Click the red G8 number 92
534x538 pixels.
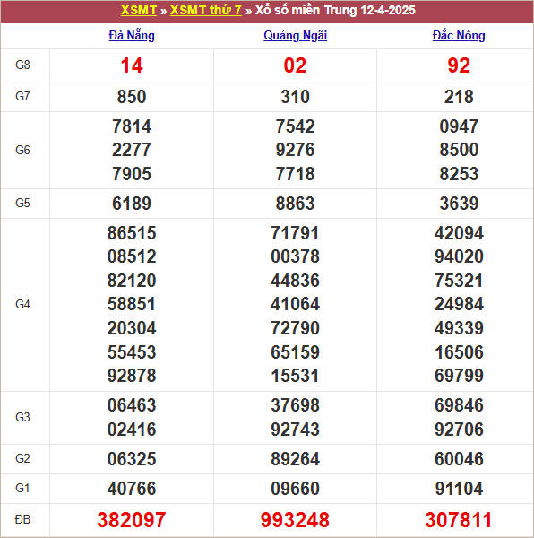[459, 65]
